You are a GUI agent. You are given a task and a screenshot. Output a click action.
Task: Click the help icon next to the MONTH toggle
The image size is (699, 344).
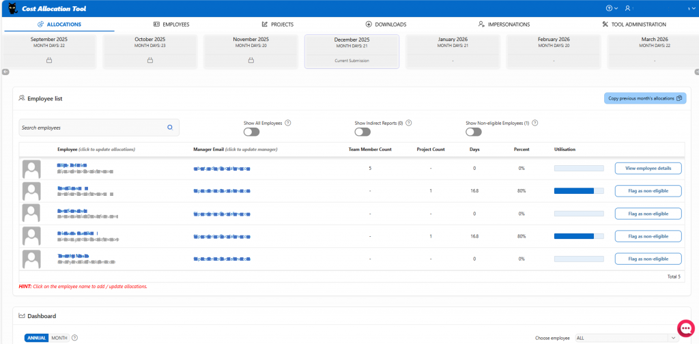tap(74, 338)
